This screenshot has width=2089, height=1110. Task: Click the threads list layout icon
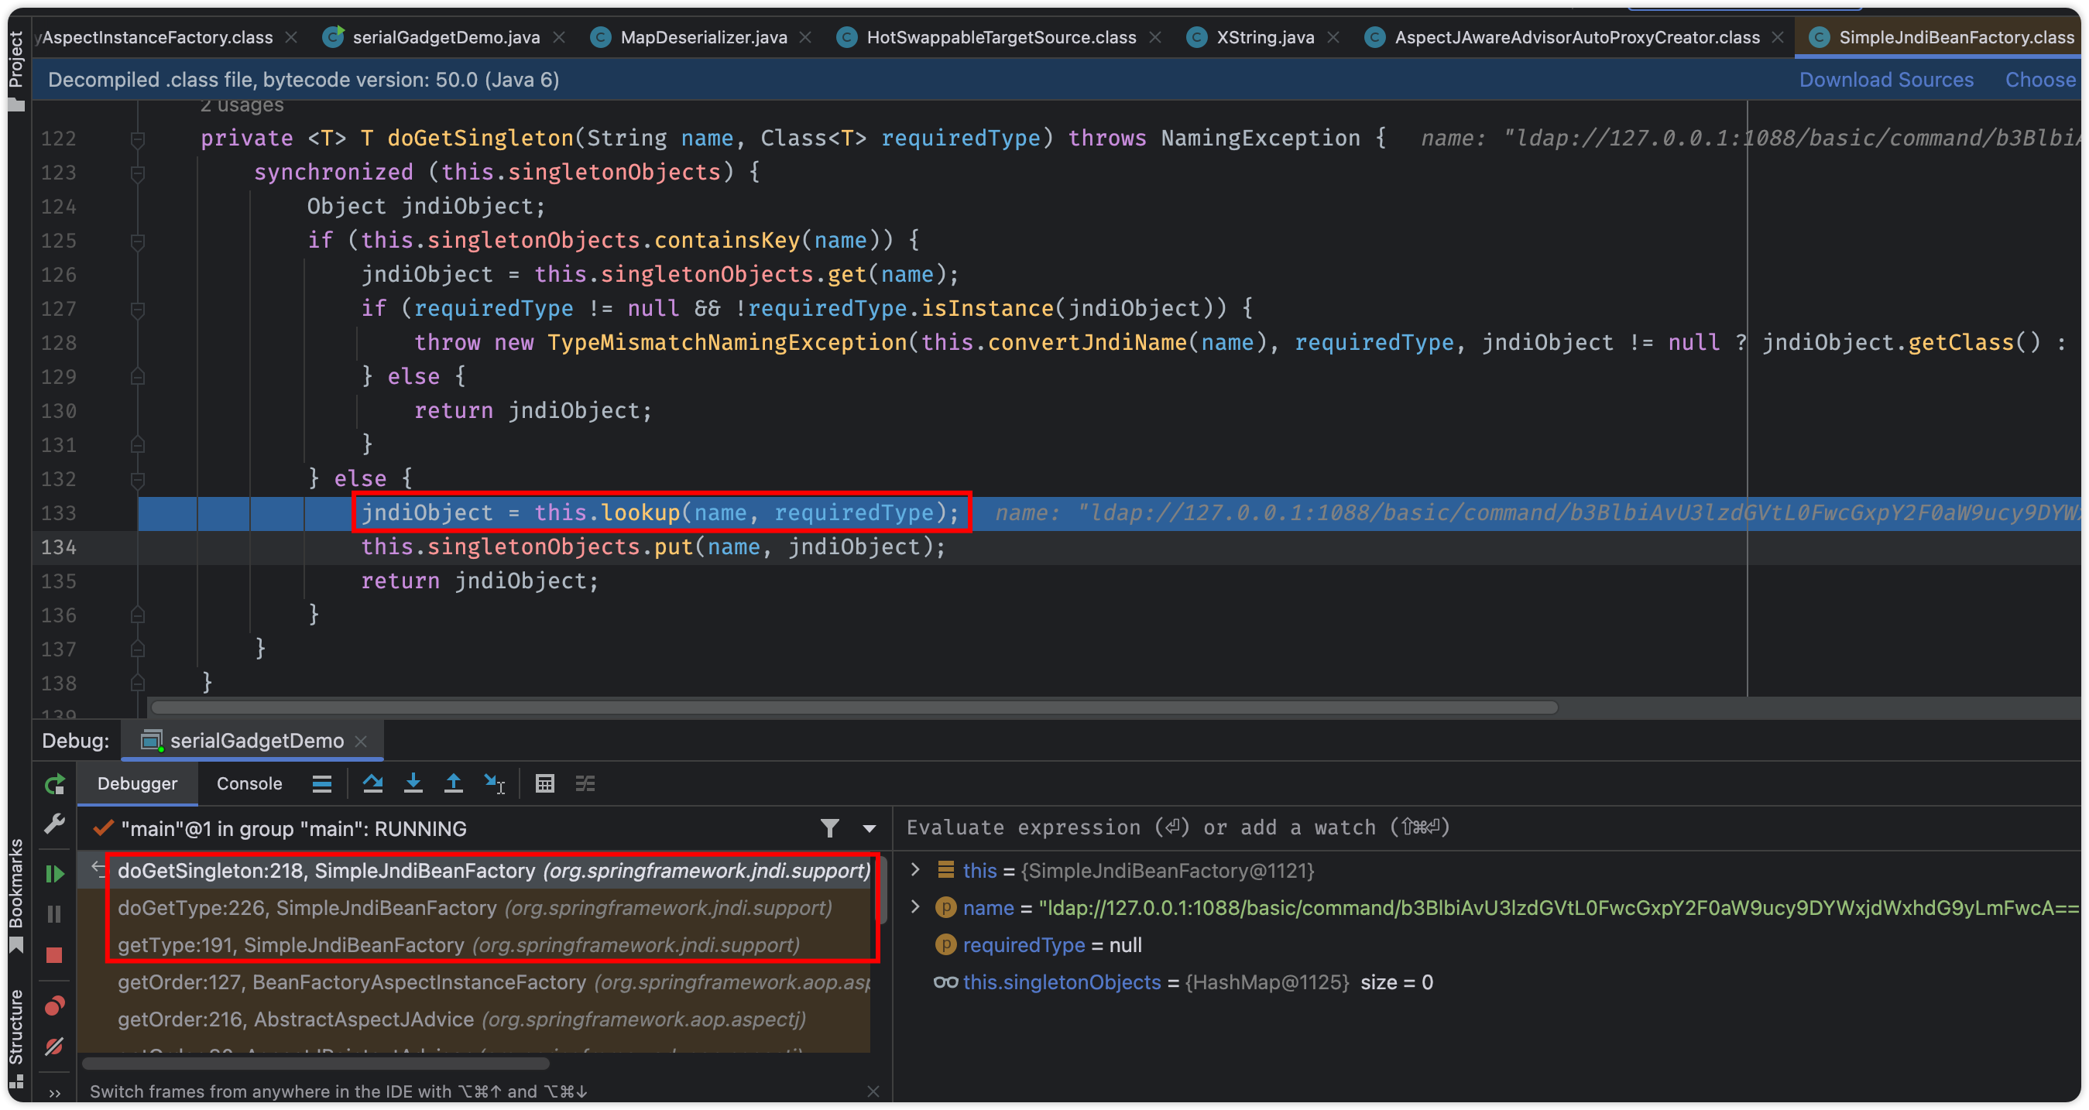pos(322,784)
